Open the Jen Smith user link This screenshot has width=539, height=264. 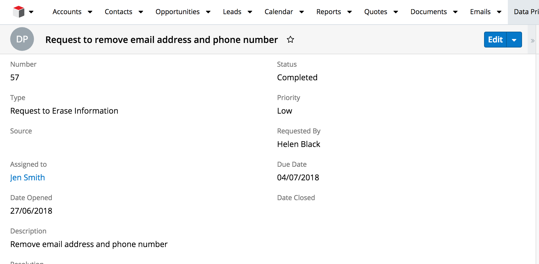pos(27,178)
